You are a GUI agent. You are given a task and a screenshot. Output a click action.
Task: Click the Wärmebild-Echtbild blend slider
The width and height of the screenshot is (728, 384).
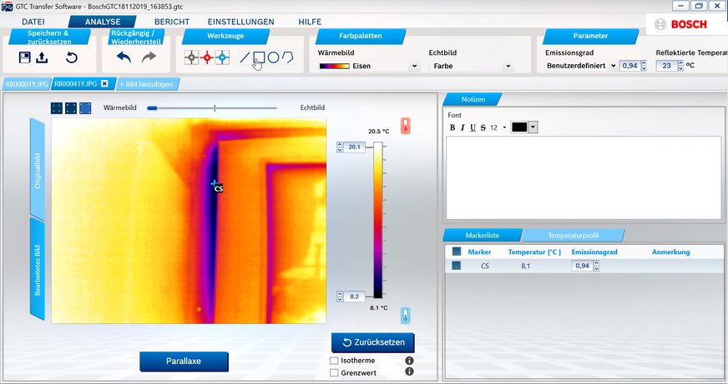coord(215,107)
